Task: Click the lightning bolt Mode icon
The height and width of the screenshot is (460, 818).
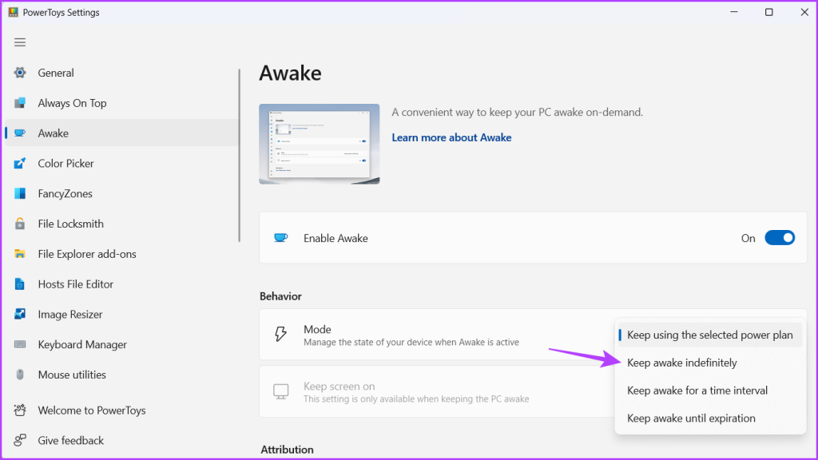Action: tap(280, 335)
